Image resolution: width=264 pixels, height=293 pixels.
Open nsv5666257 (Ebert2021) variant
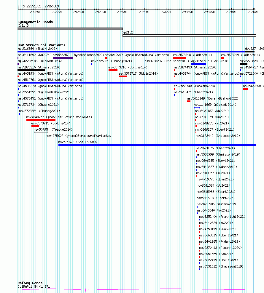tap(215, 129)
